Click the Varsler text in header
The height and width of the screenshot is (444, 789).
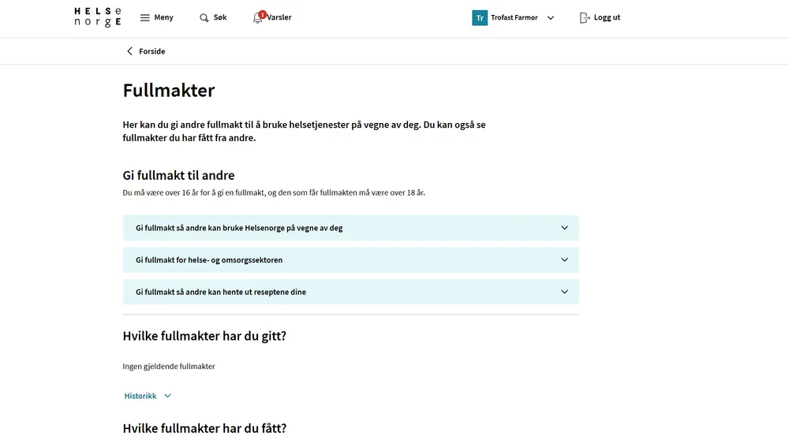click(279, 17)
